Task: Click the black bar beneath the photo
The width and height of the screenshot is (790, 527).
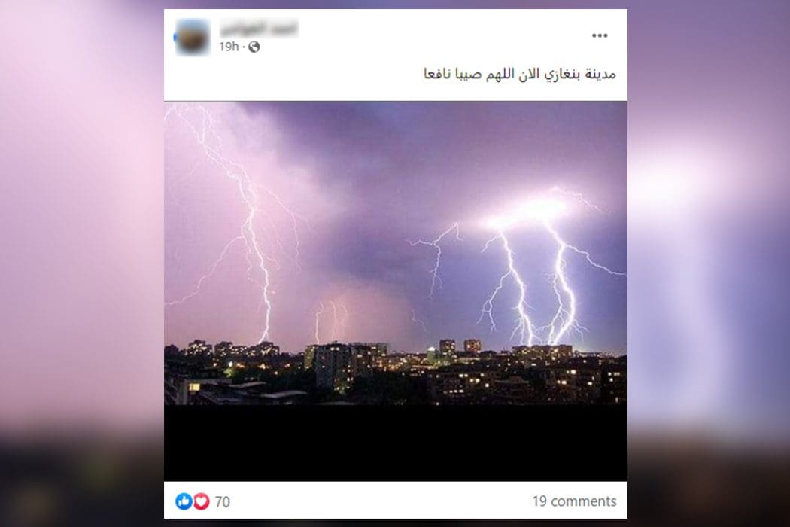Action: (x=396, y=443)
